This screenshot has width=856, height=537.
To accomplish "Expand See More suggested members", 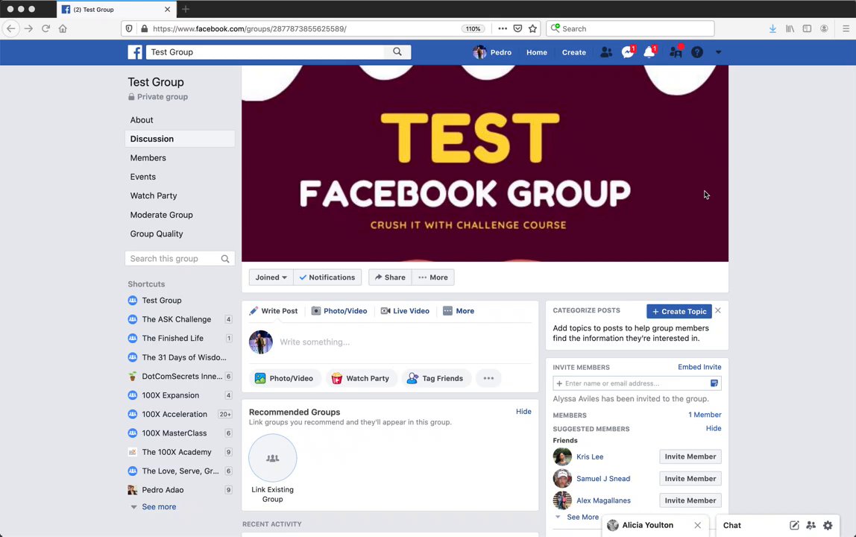I will coord(582,517).
